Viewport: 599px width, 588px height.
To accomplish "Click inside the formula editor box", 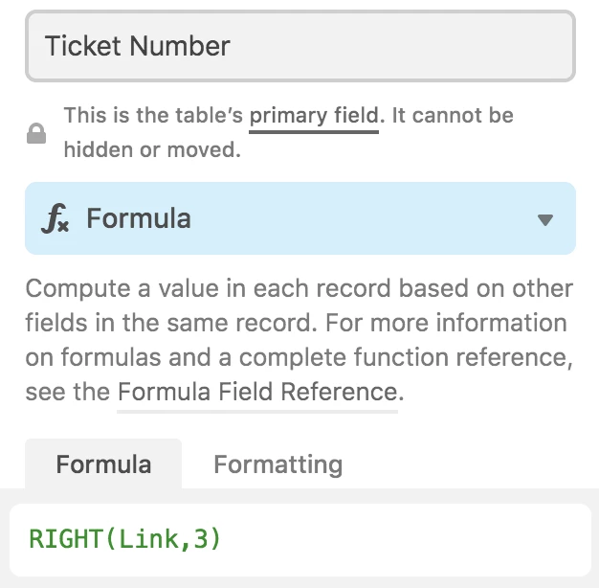I will click(300, 540).
